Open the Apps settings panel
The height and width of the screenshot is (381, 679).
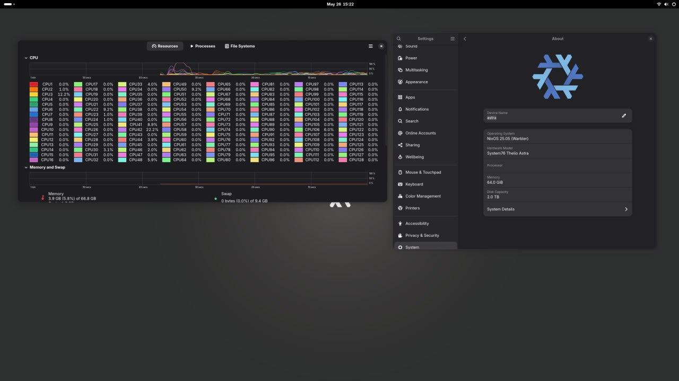click(x=426, y=98)
